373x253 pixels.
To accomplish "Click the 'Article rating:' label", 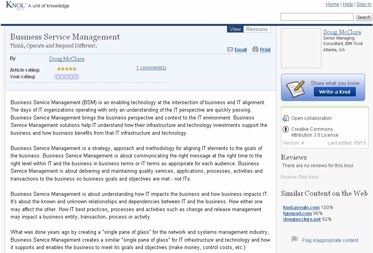I will pos(25,70).
